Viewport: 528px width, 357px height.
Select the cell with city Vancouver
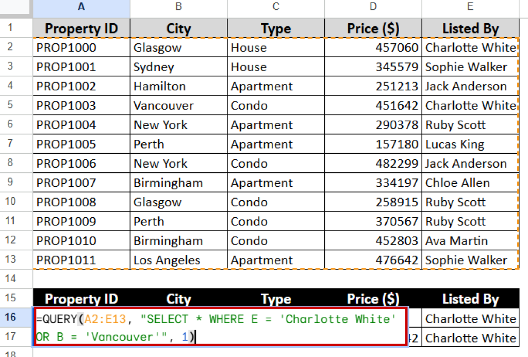coord(178,105)
